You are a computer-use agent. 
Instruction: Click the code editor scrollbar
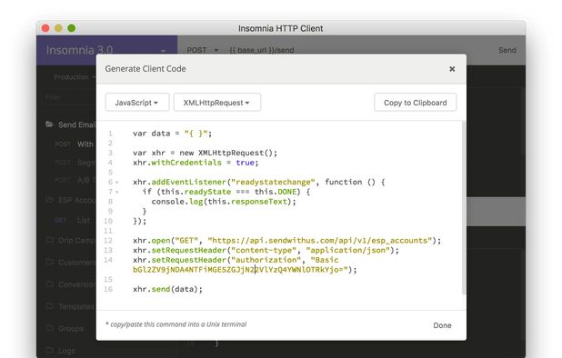464,208
